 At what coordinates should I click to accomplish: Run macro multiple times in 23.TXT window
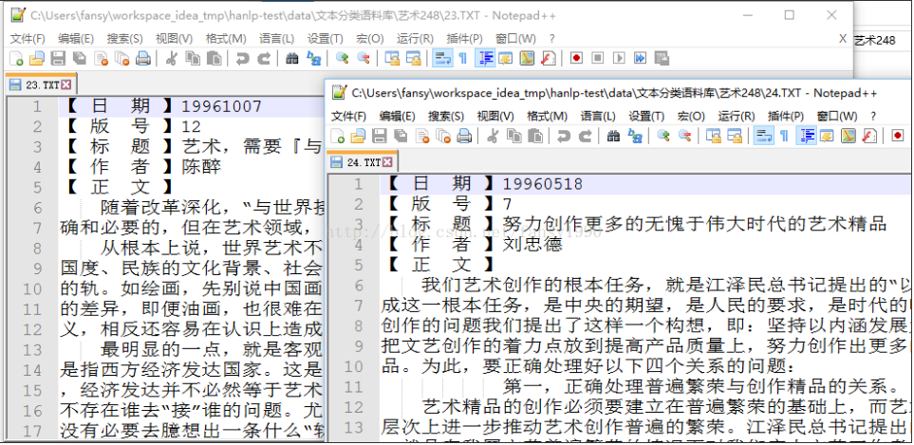640,58
